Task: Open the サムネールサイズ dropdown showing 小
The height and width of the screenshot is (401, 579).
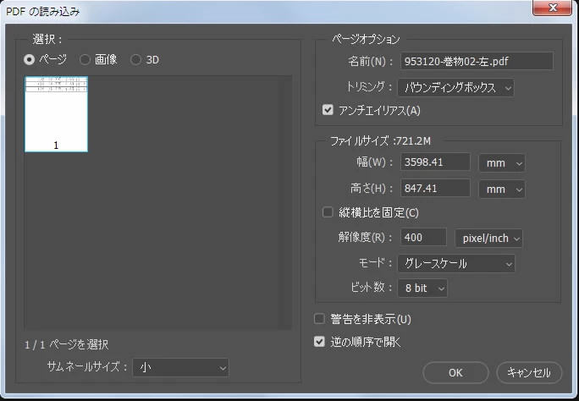Action: pyautogui.click(x=180, y=367)
